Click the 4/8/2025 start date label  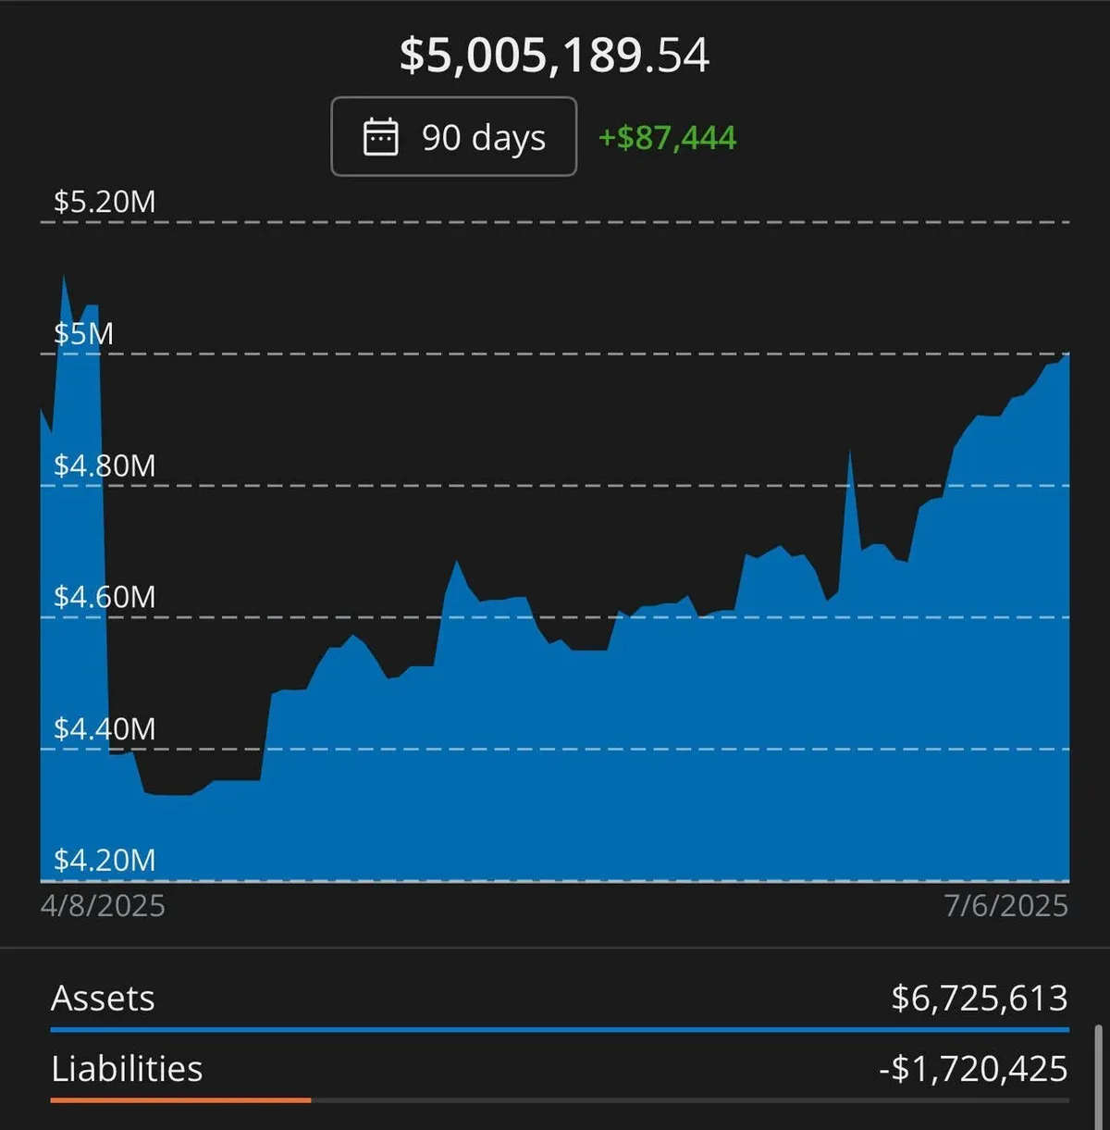click(x=103, y=905)
